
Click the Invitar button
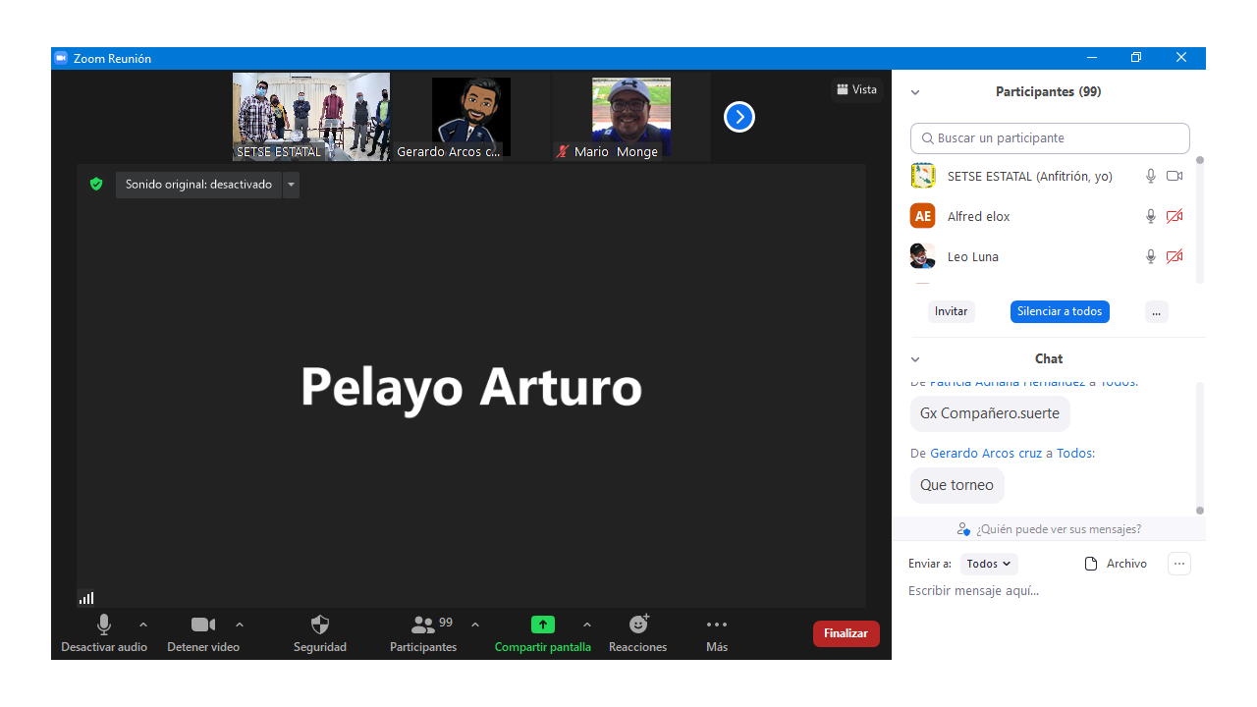tap(952, 311)
